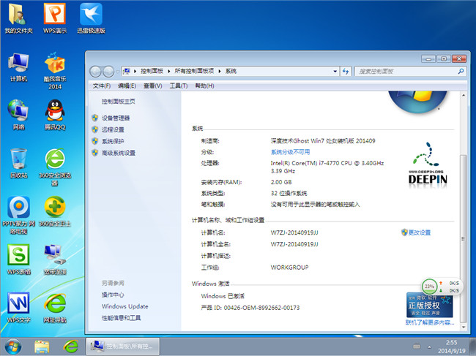Click the WORKGROUP value
Screen dimensions: 476x356
[289, 268]
